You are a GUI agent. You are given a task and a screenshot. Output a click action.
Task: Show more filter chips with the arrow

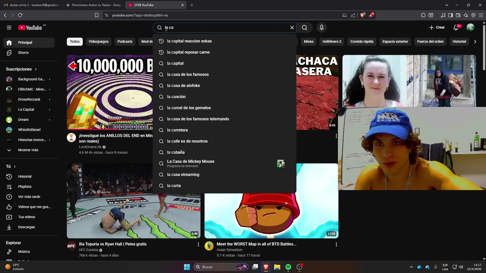pyautogui.click(x=475, y=41)
